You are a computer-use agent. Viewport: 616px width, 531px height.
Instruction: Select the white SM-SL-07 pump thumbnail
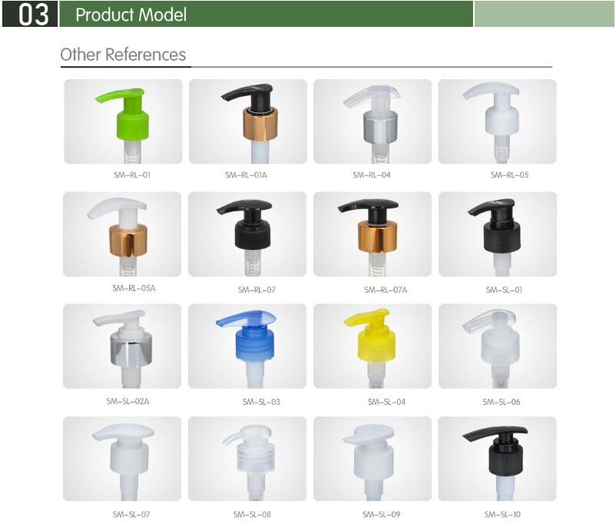(x=122, y=459)
